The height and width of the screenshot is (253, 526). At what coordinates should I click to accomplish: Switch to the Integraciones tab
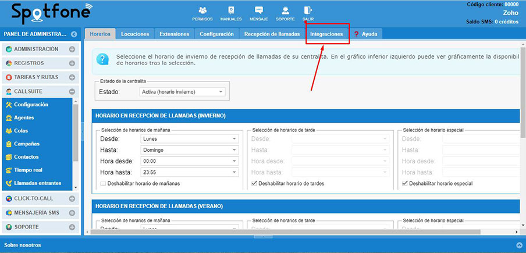coord(326,34)
